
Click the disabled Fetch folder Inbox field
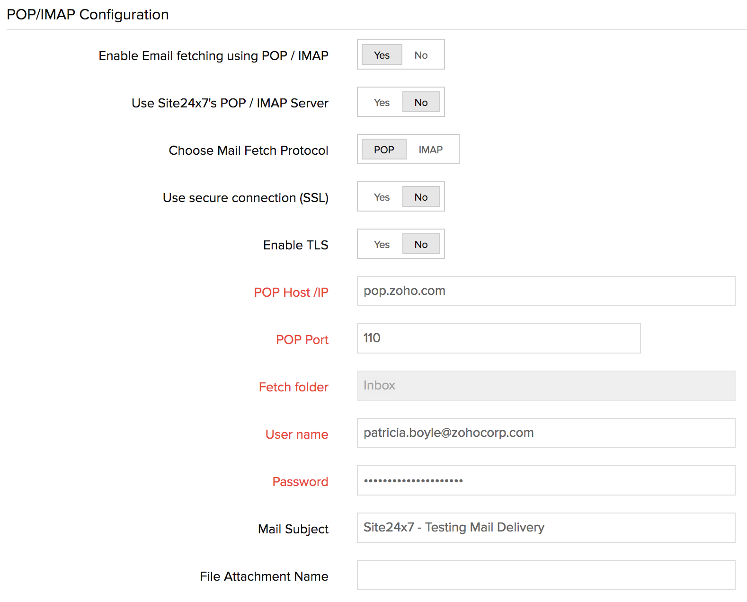click(x=545, y=386)
